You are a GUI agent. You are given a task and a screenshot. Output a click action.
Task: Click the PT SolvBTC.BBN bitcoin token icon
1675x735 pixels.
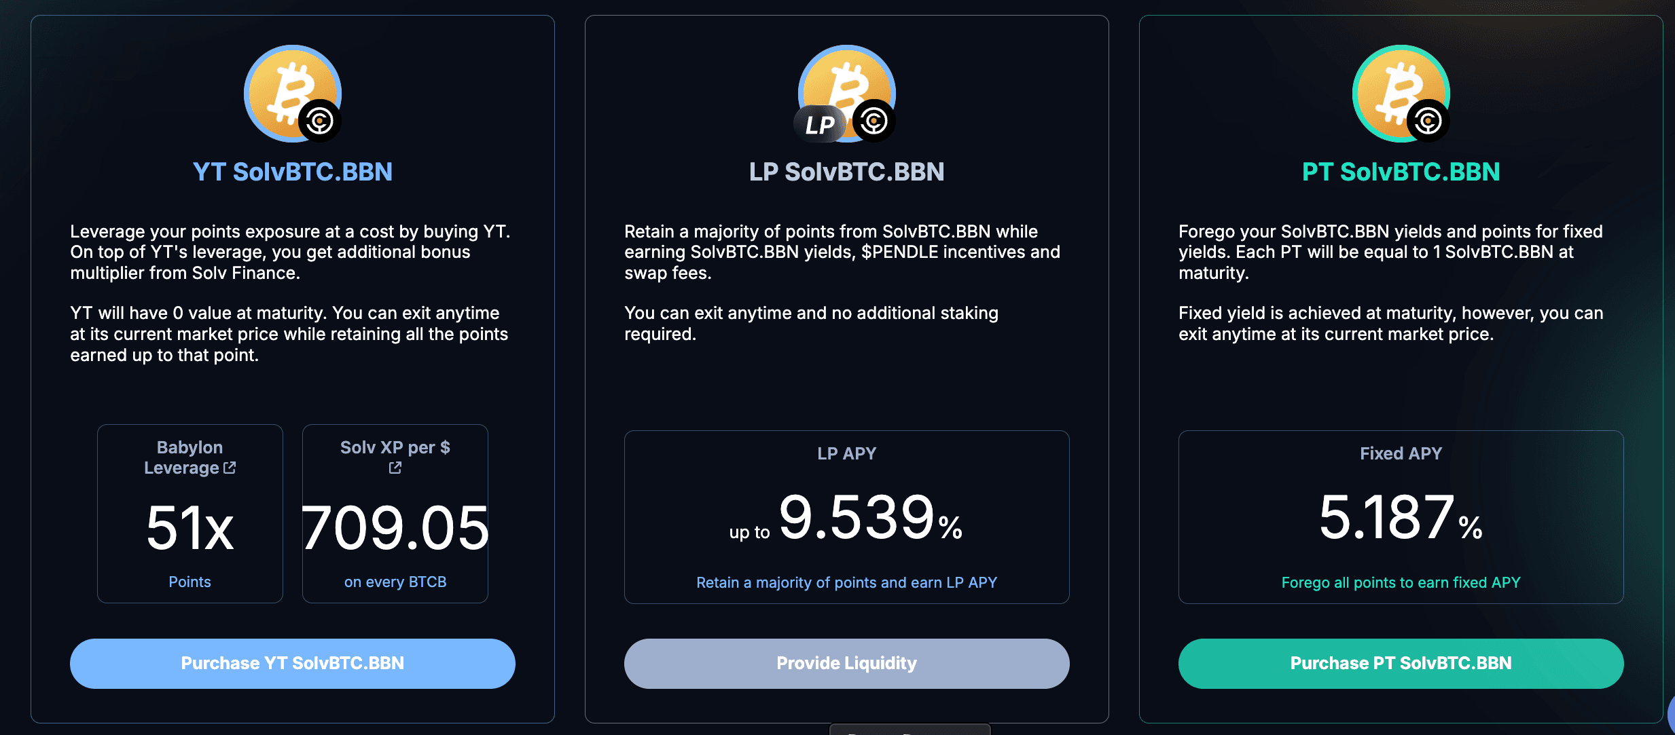[x=1401, y=93]
